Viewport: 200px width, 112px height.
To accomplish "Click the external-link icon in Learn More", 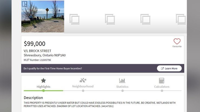I will [x=162, y=68].
